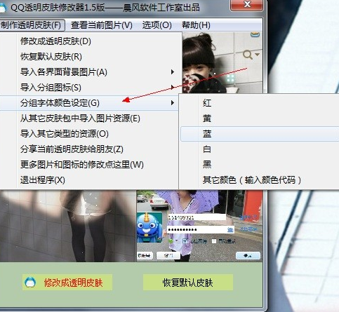Open the 查看当前图片(V) menu
Viewport: 339px width, 312px height.
pyautogui.click(x=102, y=25)
